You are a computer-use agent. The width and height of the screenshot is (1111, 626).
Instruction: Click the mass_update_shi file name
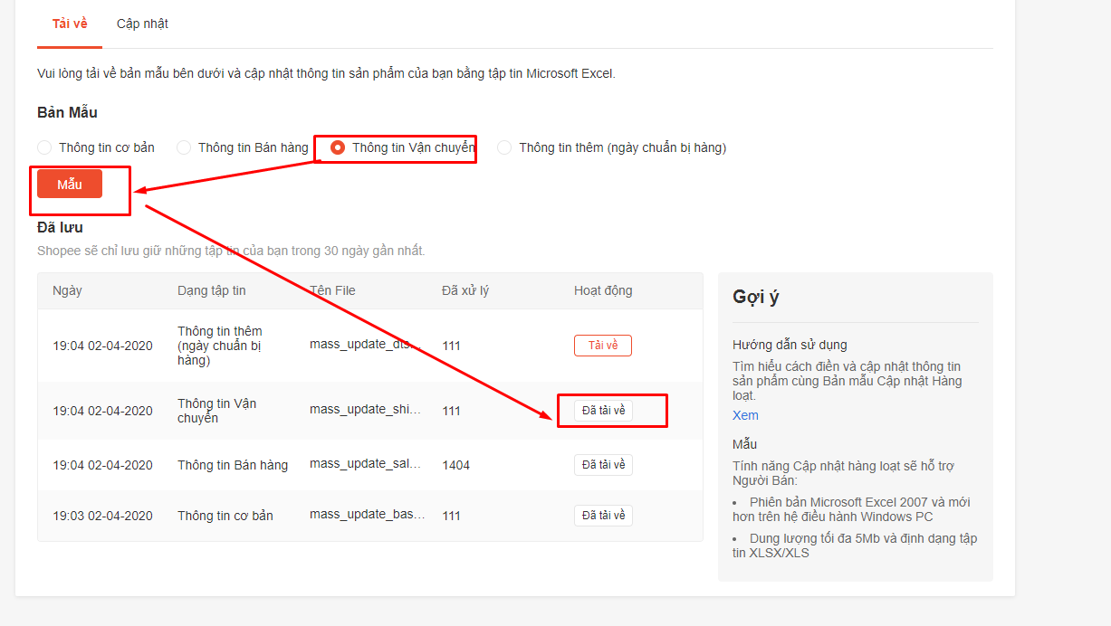(366, 411)
